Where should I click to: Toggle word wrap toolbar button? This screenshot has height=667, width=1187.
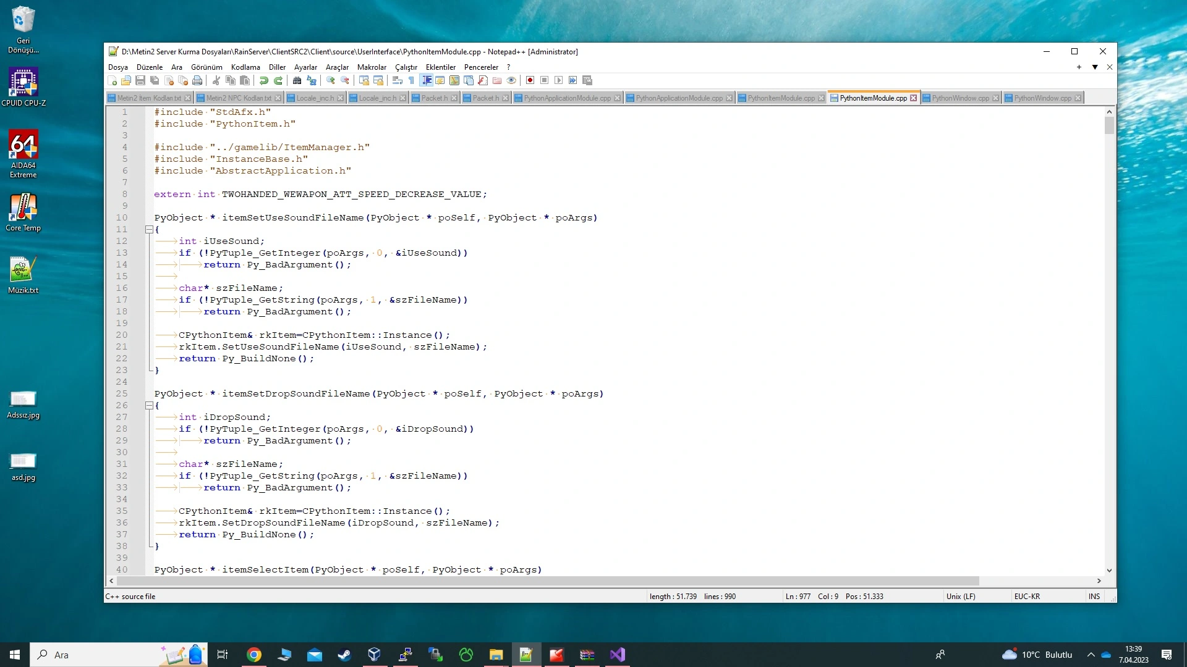click(397, 80)
